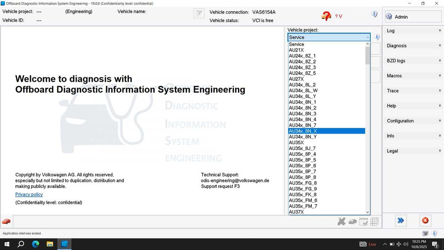Click the grid icon in bottom toolbar
This screenshot has height=250, width=444.
(374, 222)
